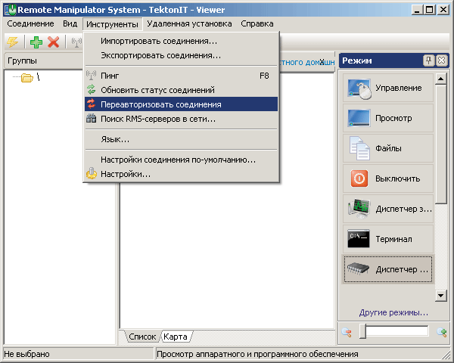Click the mode list scrollbar thumb
This screenshot has width=454, height=363.
(440, 144)
